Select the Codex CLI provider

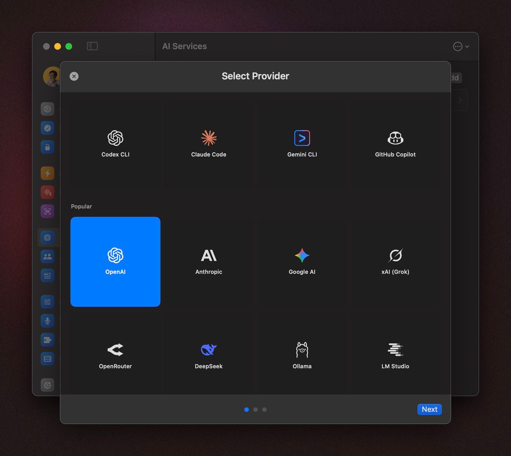pos(115,144)
